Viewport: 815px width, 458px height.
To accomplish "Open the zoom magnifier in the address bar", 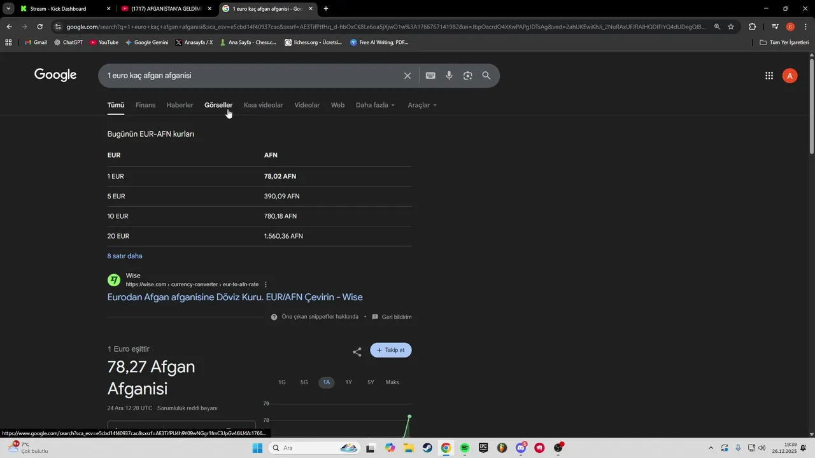I will coord(717,27).
